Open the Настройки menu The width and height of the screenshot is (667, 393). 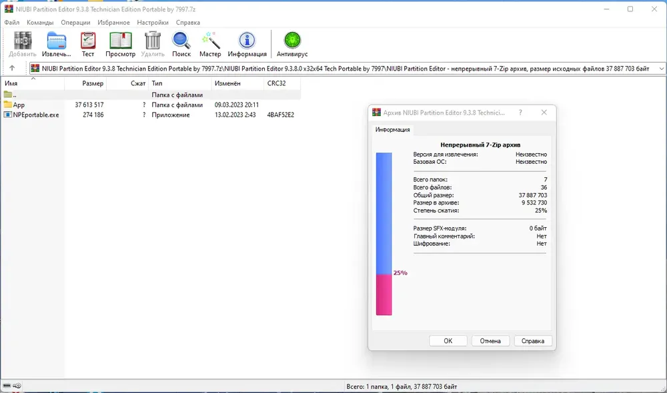click(x=153, y=23)
